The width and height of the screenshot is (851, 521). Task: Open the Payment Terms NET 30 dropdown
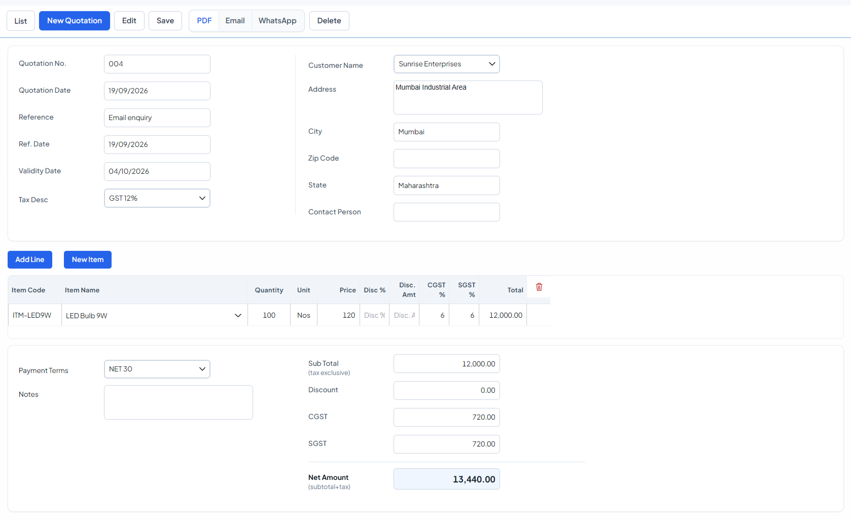coord(157,369)
